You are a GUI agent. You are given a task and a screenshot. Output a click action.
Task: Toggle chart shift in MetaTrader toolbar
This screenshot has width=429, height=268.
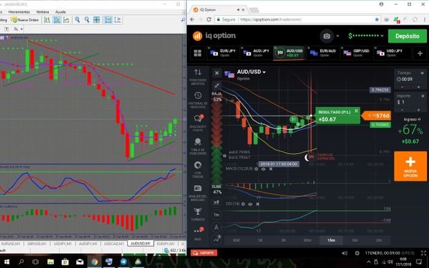[118, 19]
